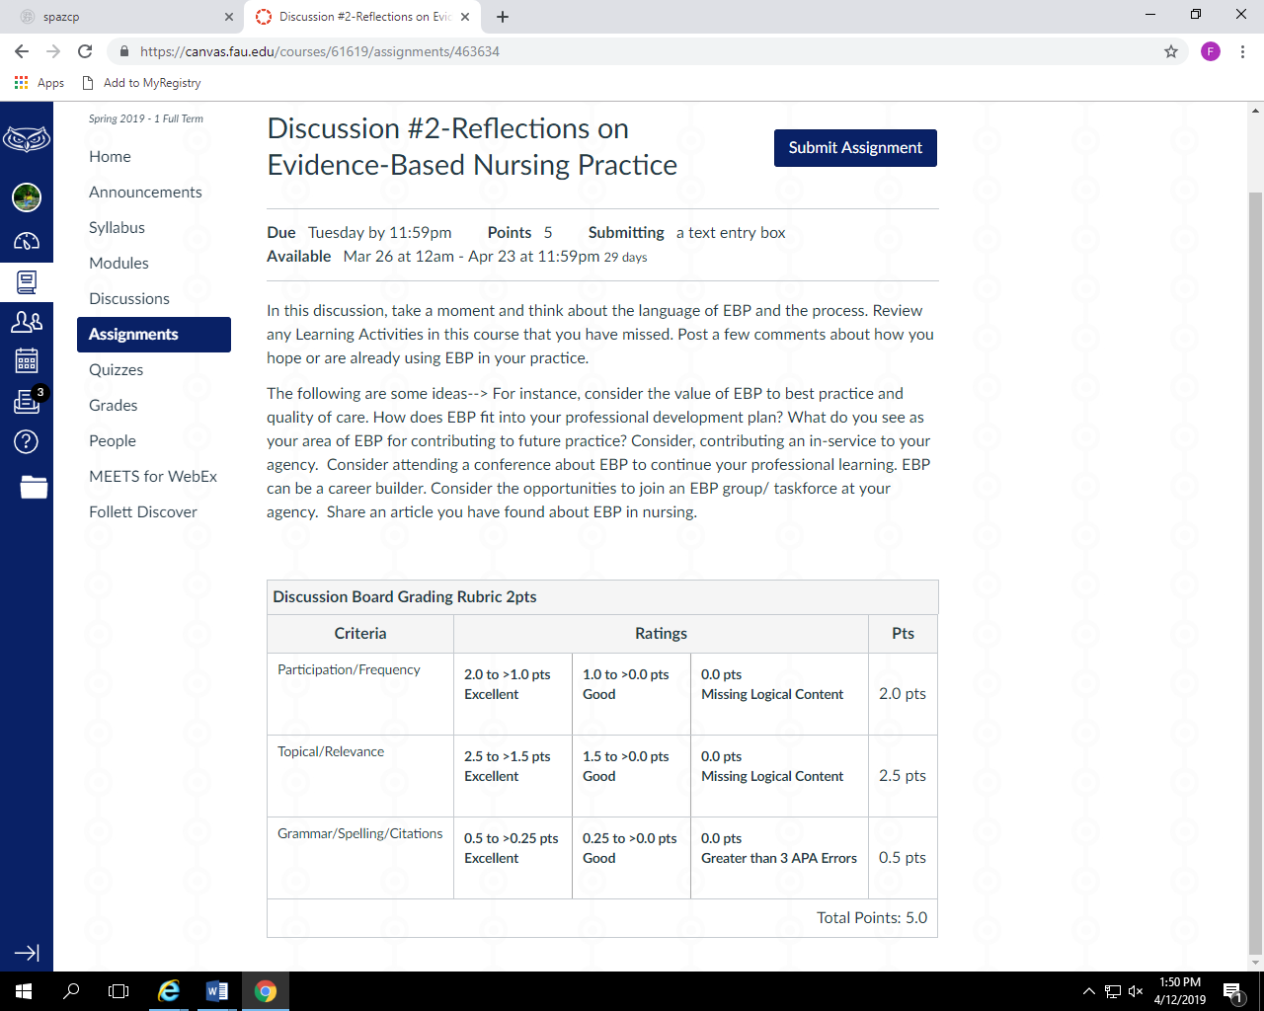Switch to the spazcp browser tab
This screenshot has height=1011, width=1264.
coord(121,17)
